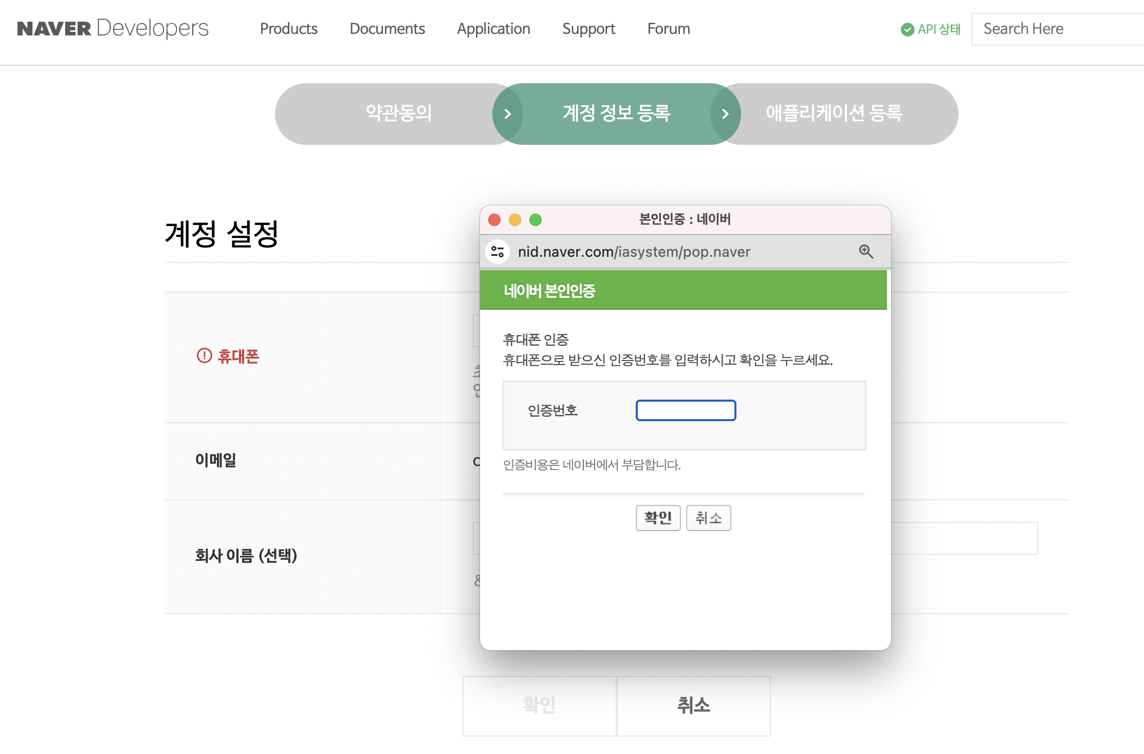
Task: Minimize the 본인인증 popup window
Action: pyautogui.click(x=515, y=220)
